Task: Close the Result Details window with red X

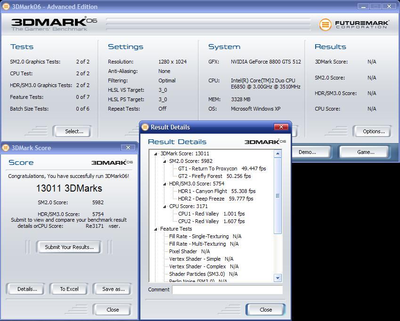Action: coord(281,127)
